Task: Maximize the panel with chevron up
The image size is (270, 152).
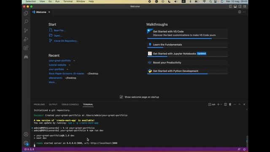Action: tap(239, 104)
